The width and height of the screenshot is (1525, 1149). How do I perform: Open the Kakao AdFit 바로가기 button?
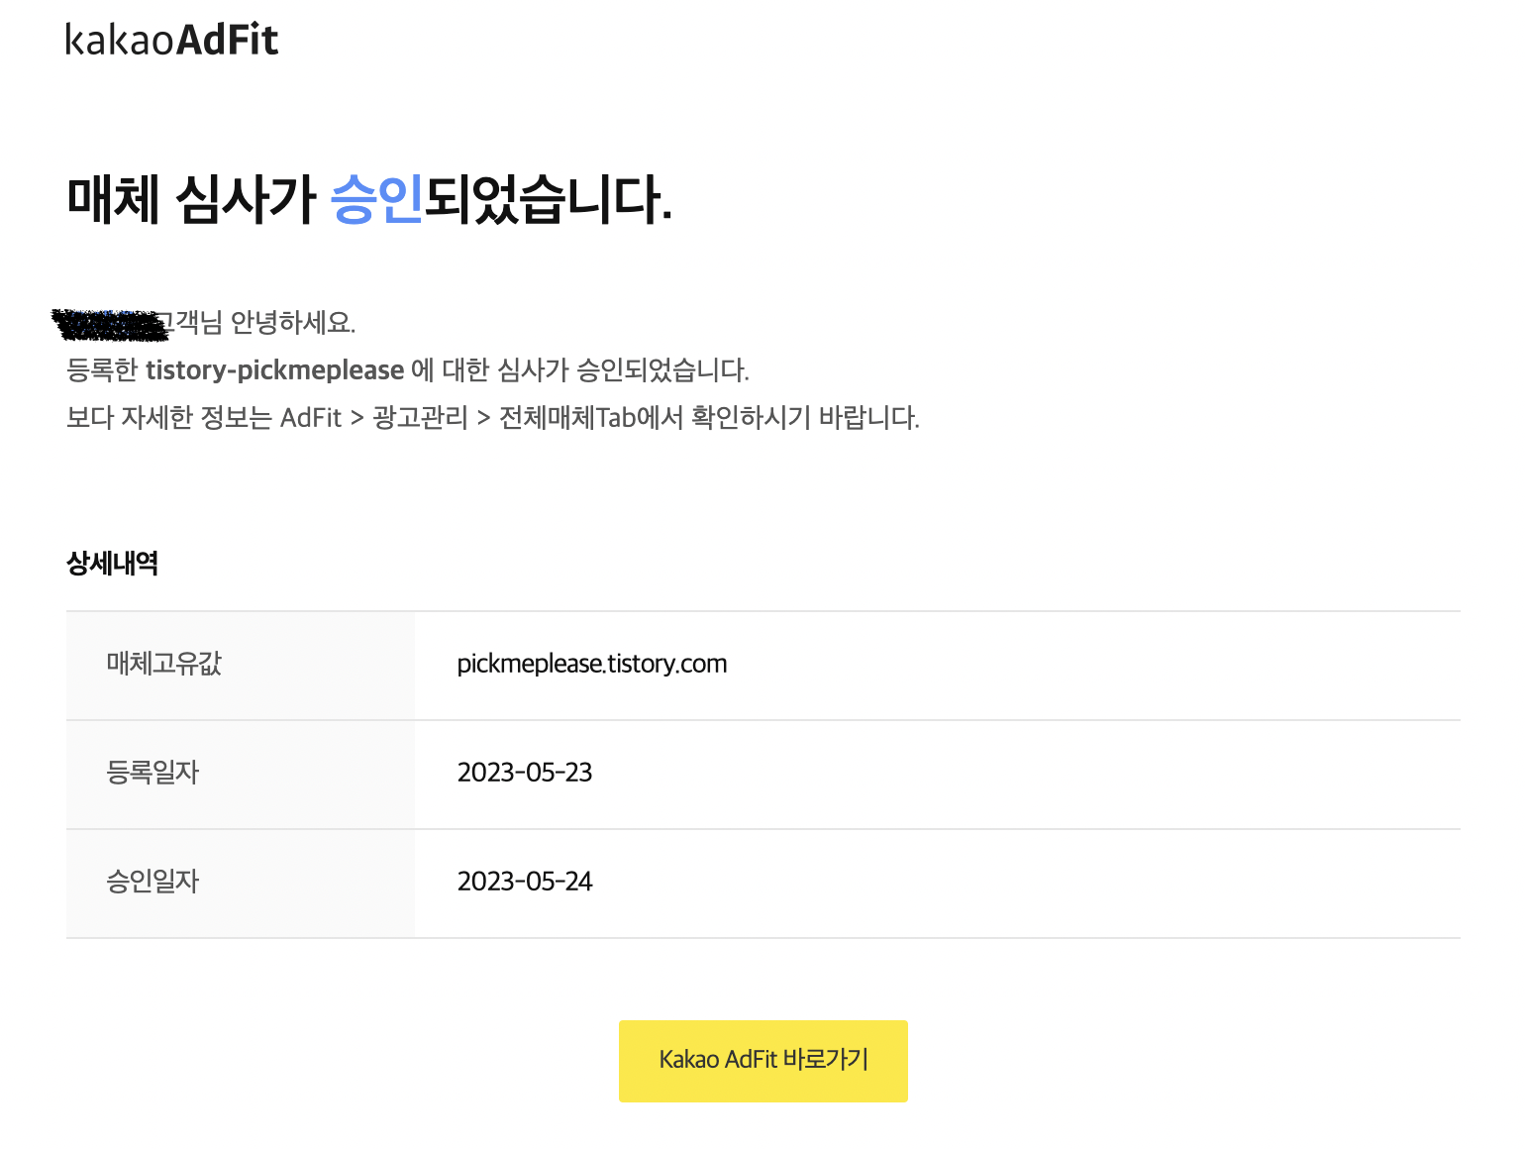(x=762, y=1061)
